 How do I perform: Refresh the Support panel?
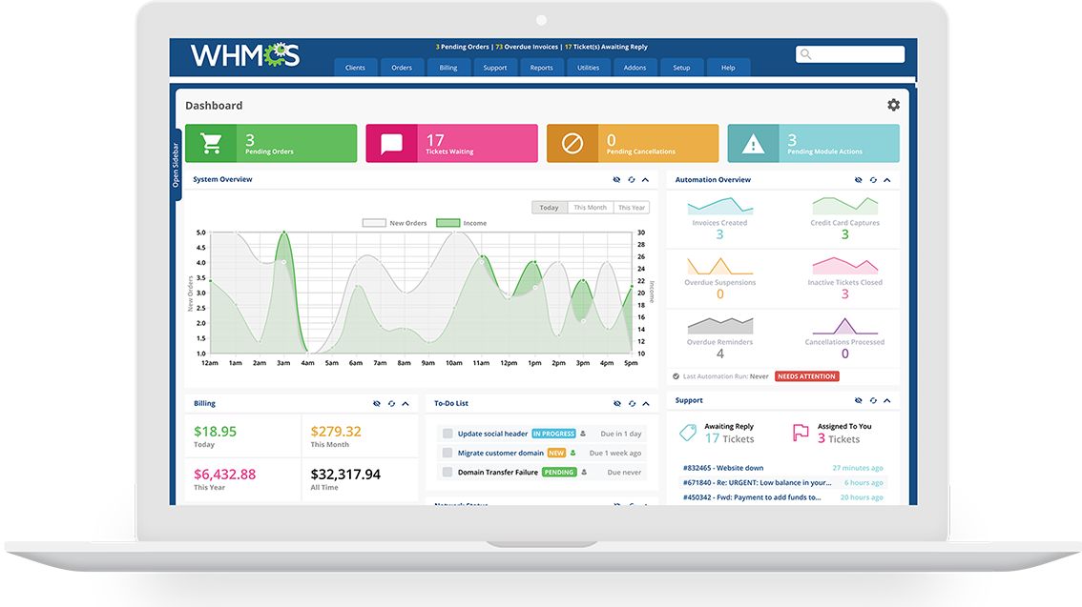(x=873, y=400)
